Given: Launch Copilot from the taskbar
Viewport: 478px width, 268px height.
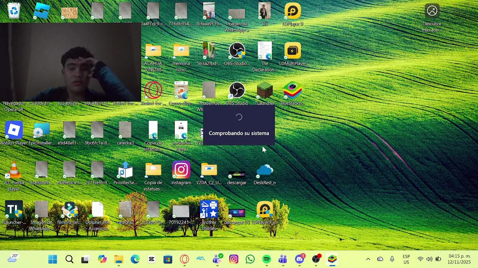Looking at the screenshot, I should tap(102, 259).
